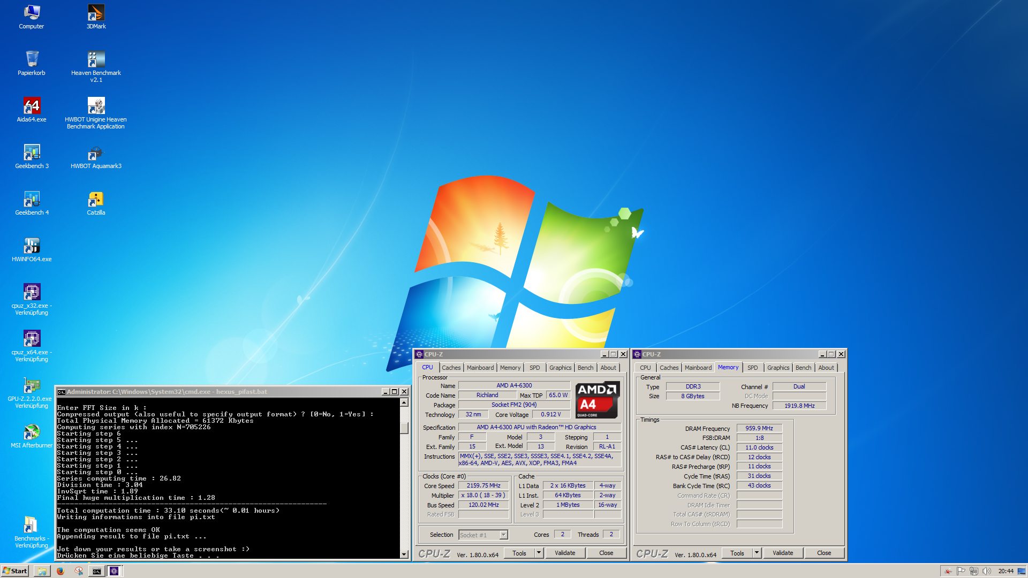Expand Tools dropdown arrow in right CPU-Z
Image resolution: width=1028 pixels, height=578 pixels.
coord(757,553)
